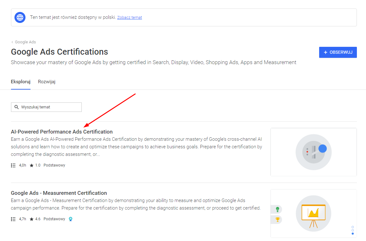Click the Measurement Certification thumbnail image
The image size is (366, 241).
pyautogui.click(x=313, y=213)
